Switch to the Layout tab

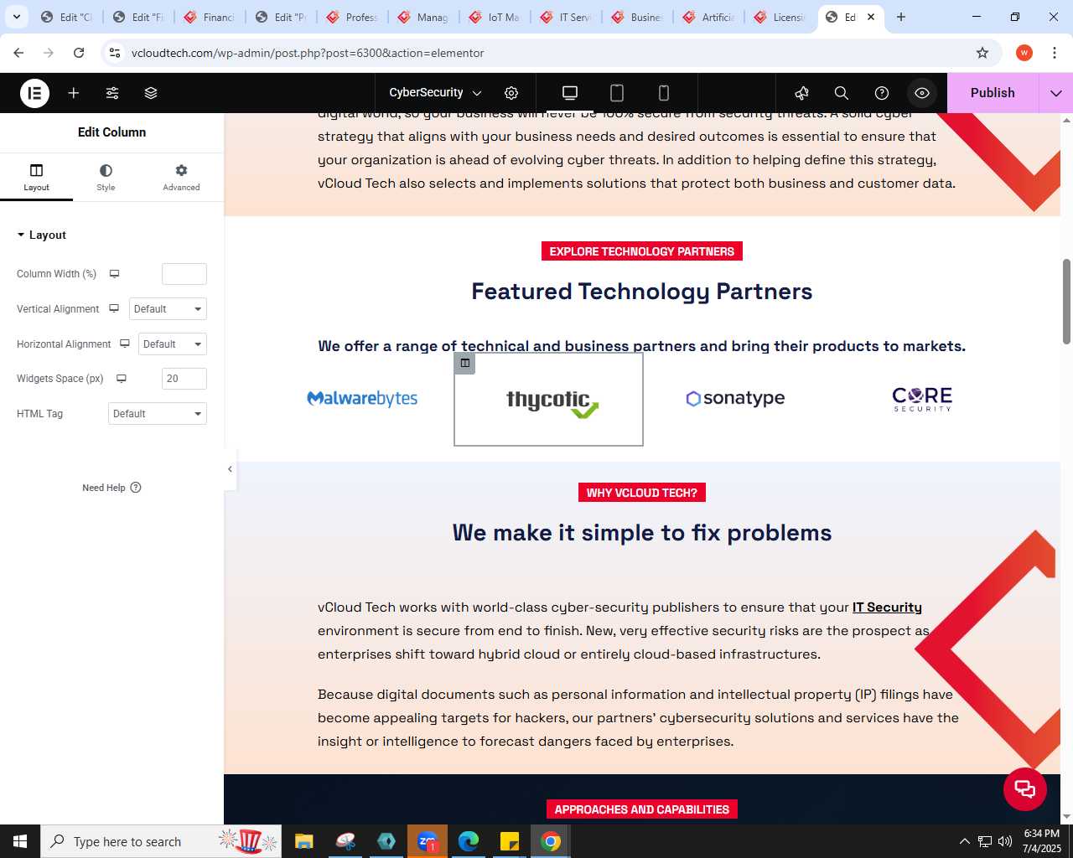click(x=36, y=177)
